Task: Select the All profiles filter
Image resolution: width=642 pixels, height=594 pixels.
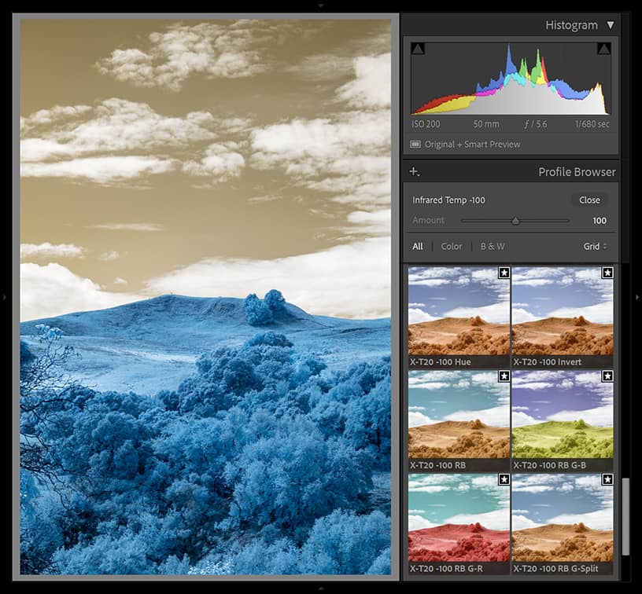Action: coord(418,246)
